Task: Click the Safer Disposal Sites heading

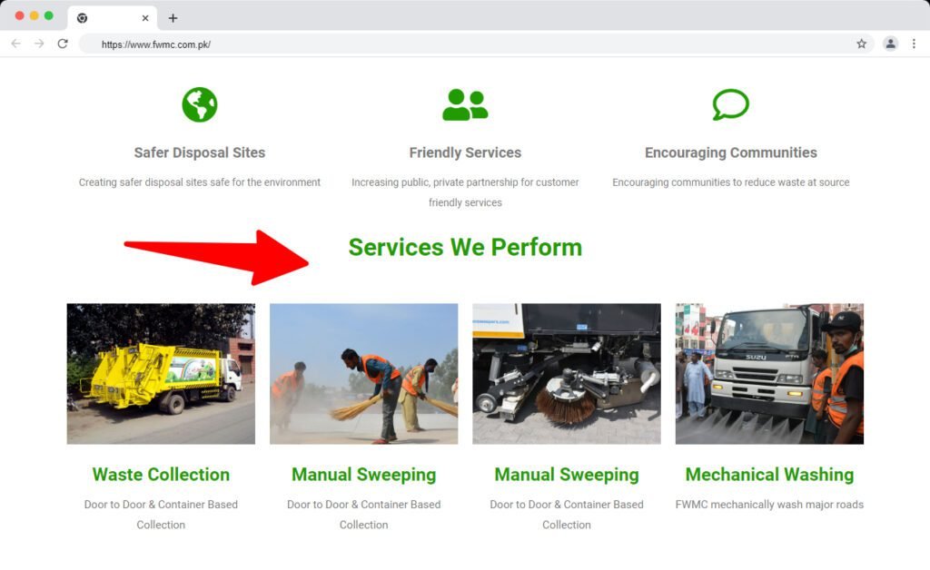Action: pyautogui.click(x=199, y=152)
